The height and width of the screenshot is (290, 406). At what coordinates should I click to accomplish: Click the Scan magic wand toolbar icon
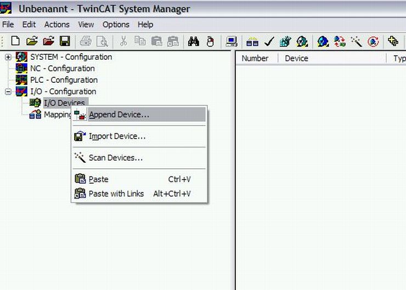pos(356,41)
